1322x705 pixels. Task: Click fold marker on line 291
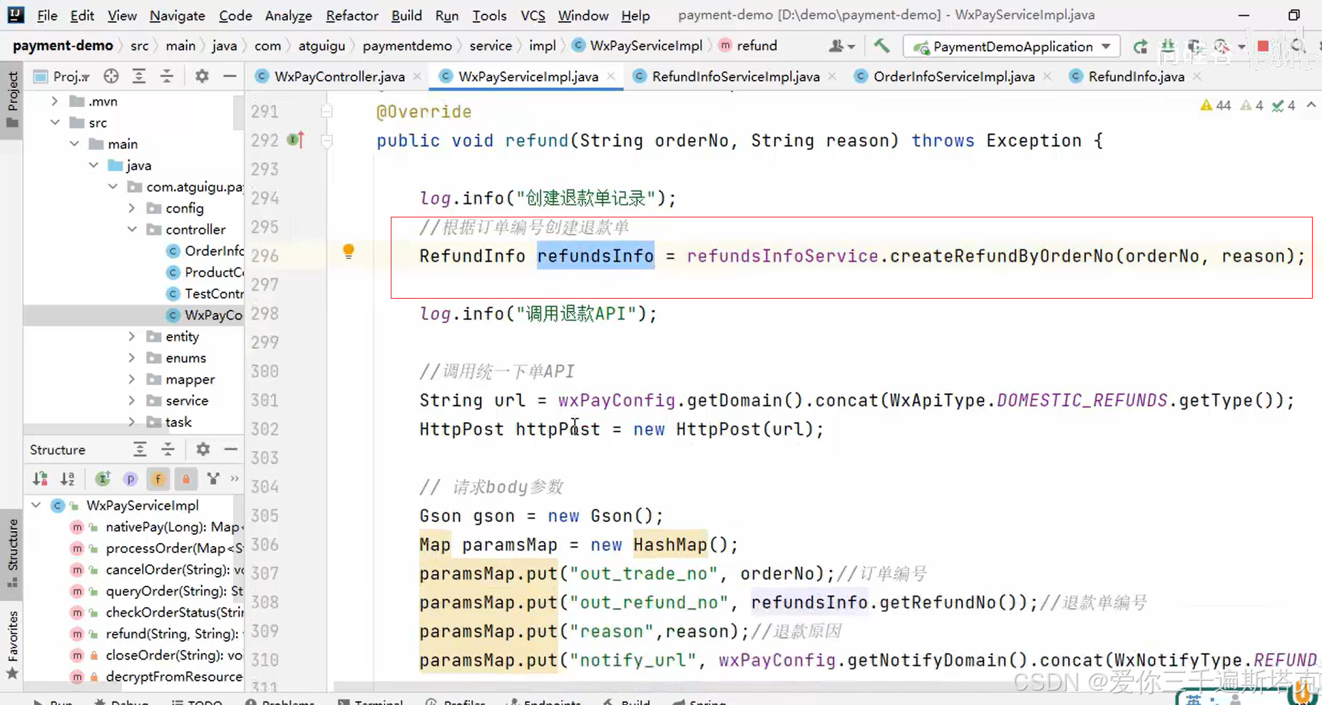pos(327,110)
